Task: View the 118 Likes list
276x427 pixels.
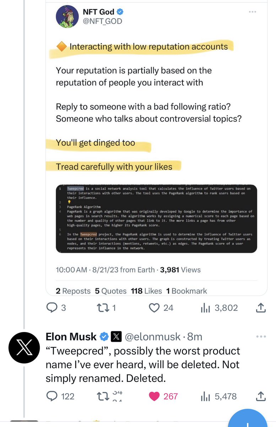Action: 146,291
